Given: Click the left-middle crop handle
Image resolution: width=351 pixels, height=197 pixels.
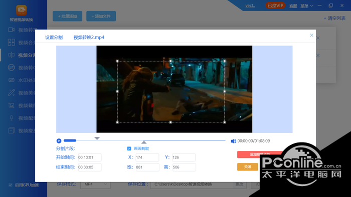Looking at the screenshot, I should pos(117,91).
